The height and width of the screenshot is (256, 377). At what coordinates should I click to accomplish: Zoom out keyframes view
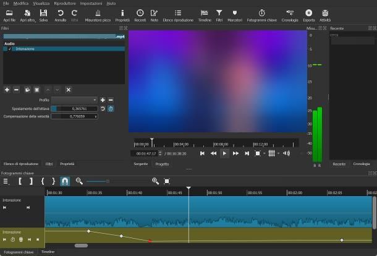click(x=79, y=181)
